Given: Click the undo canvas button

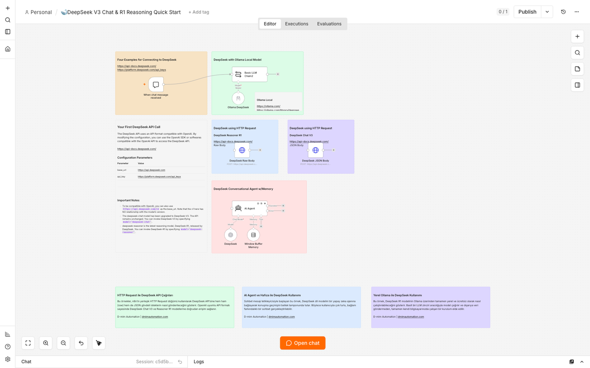Looking at the screenshot, I should tap(81, 343).
